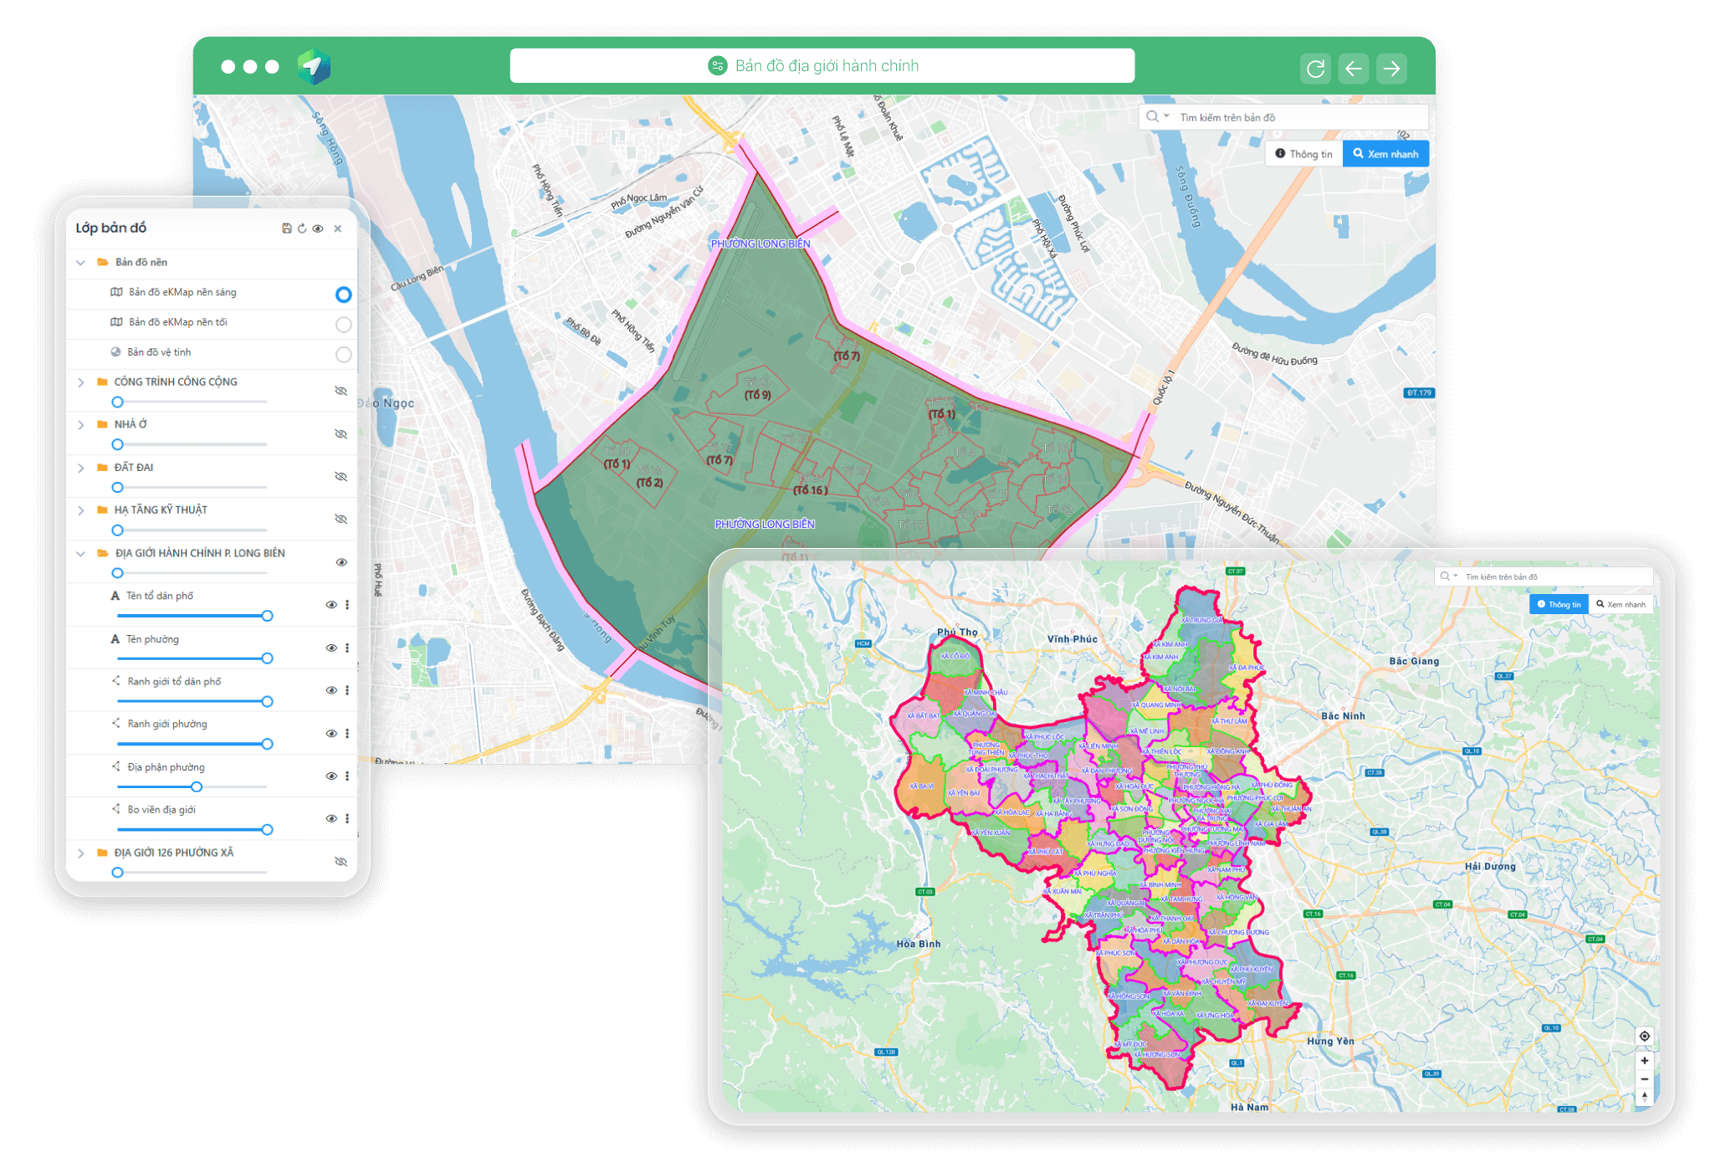Click Xem nhanh on the Long Biên map
The image size is (1726, 1168).
(1385, 153)
